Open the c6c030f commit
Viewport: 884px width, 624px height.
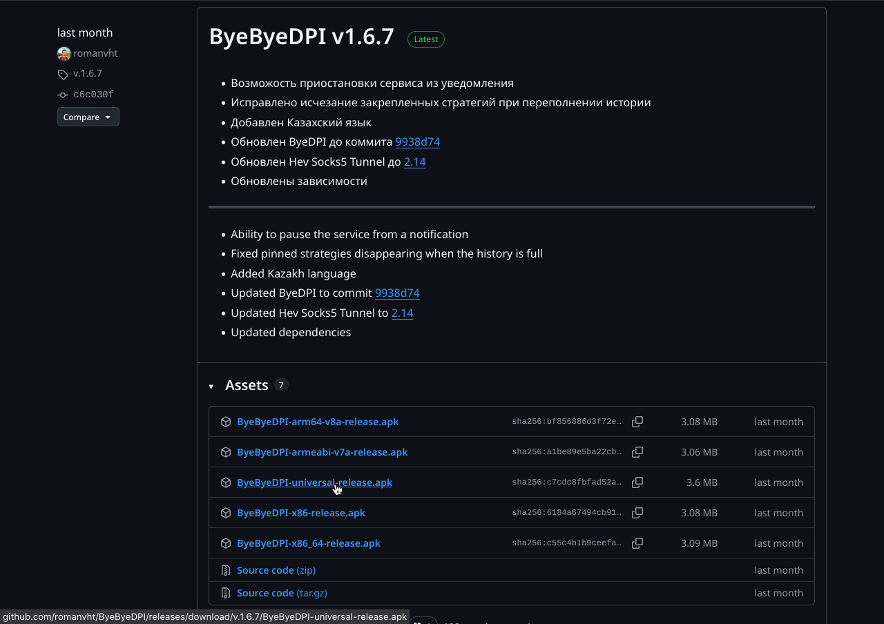[93, 95]
